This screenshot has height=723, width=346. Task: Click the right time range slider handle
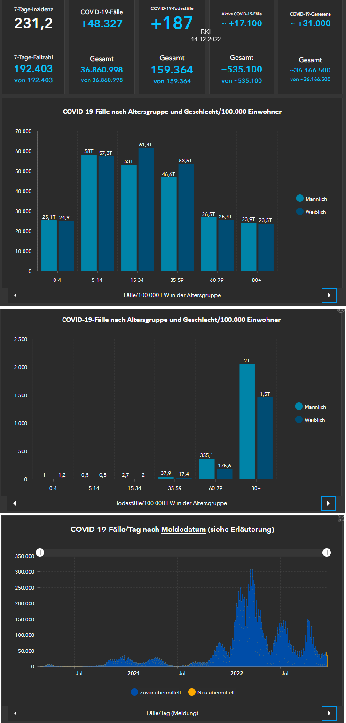tap(327, 553)
